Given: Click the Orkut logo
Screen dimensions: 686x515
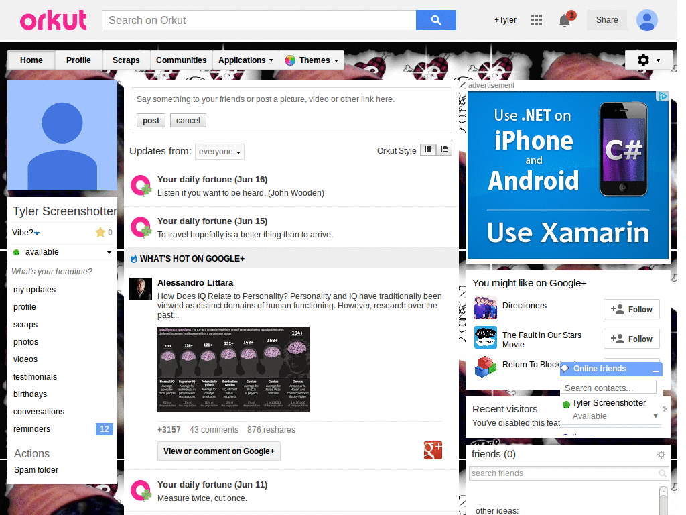Looking at the screenshot, I should click(54, 21).
